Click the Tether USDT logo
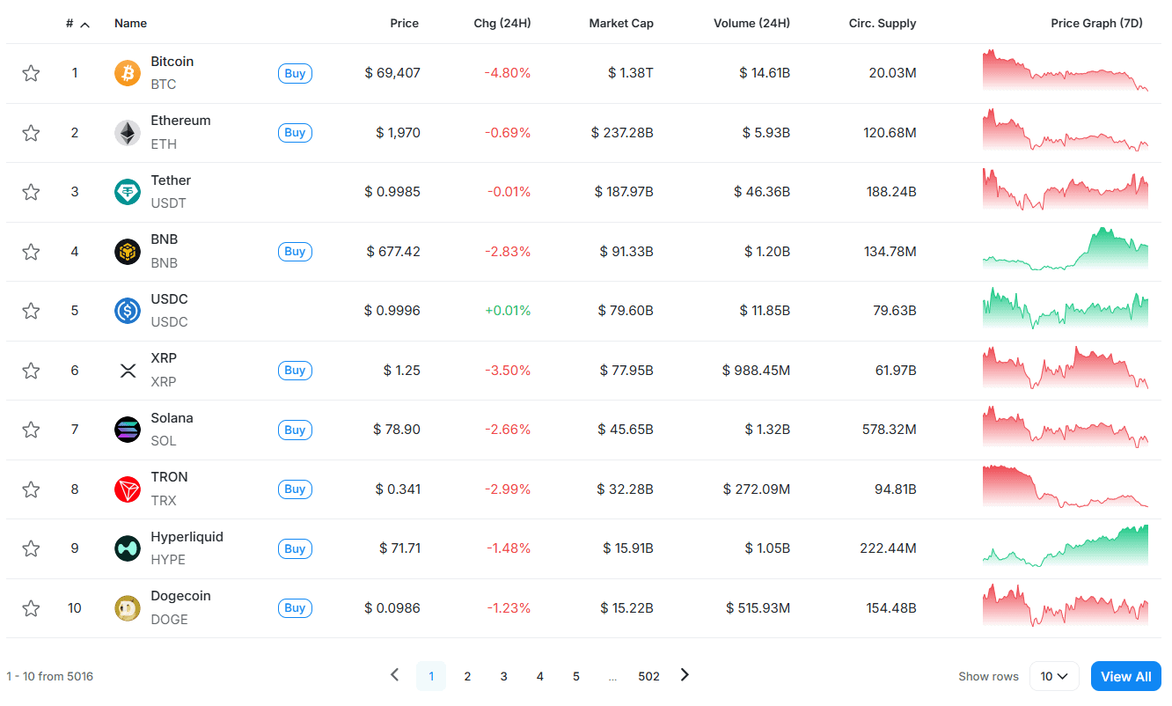 click(x=128, y=192)
